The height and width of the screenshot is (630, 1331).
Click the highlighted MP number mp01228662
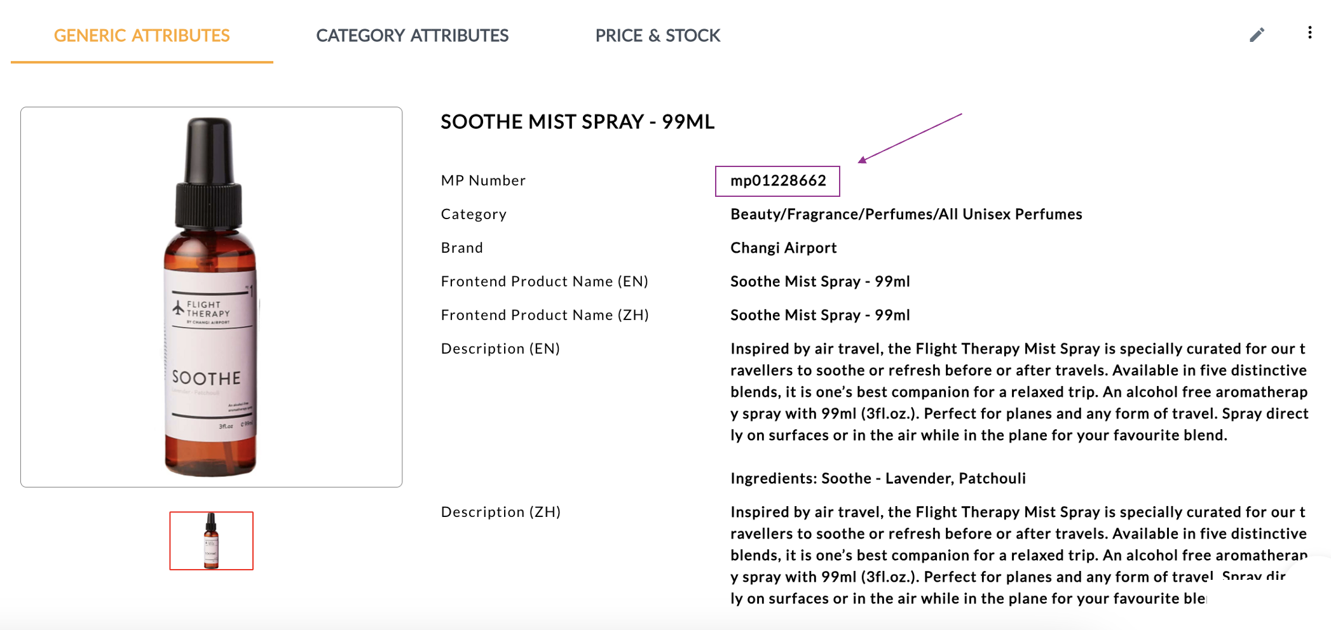(x=777, y=181)
